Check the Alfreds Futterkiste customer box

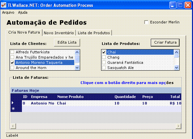[x=12, y=52]
